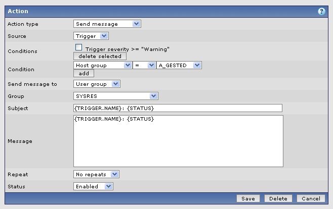Expand the A_GESTED value dropdown
333x209 pixels.
[179, 65]
